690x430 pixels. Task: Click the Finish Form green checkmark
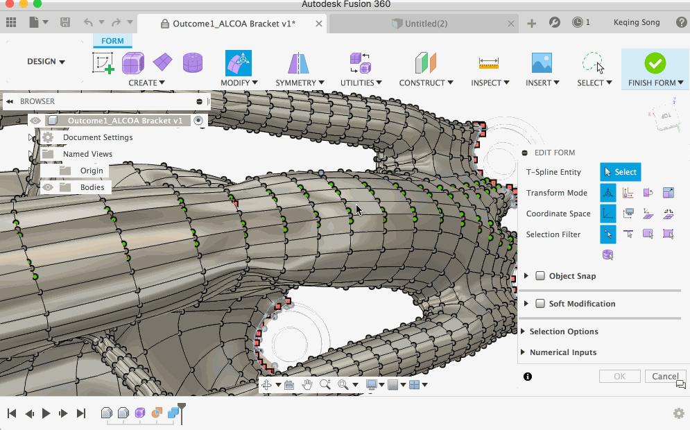coord(655,63)
